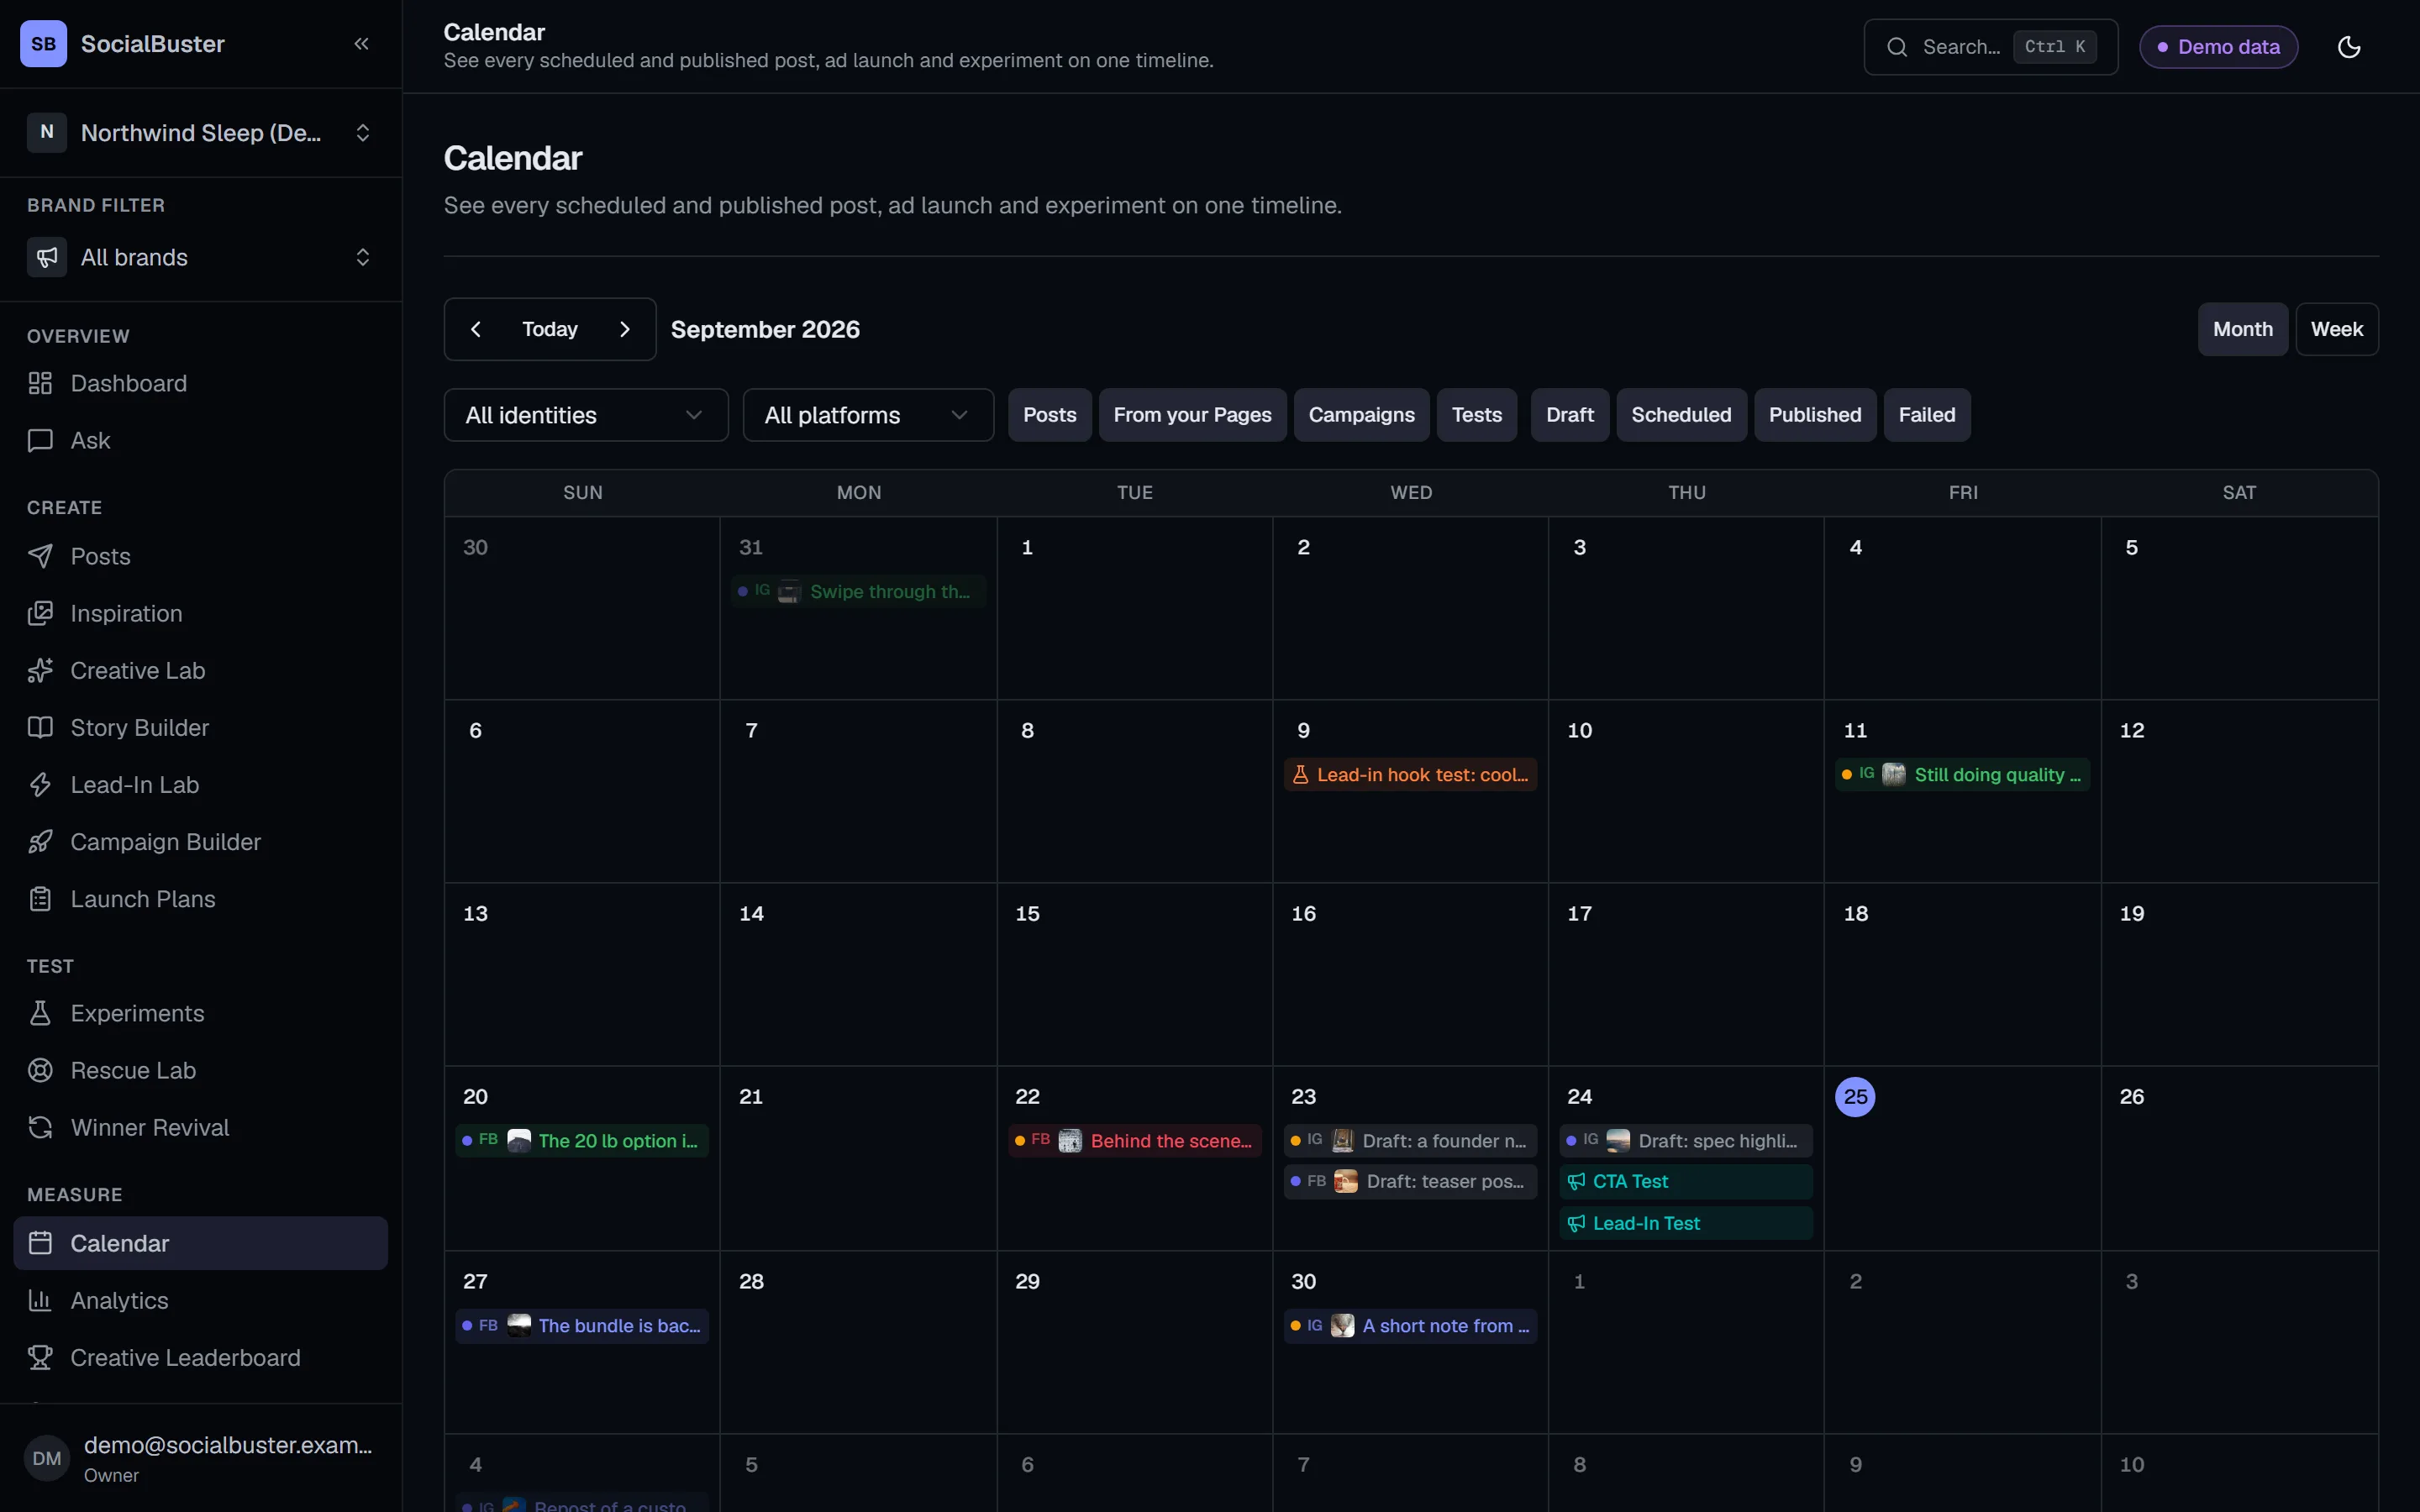Click the Search input field
The image size is (2420, 1512).
1990,47
